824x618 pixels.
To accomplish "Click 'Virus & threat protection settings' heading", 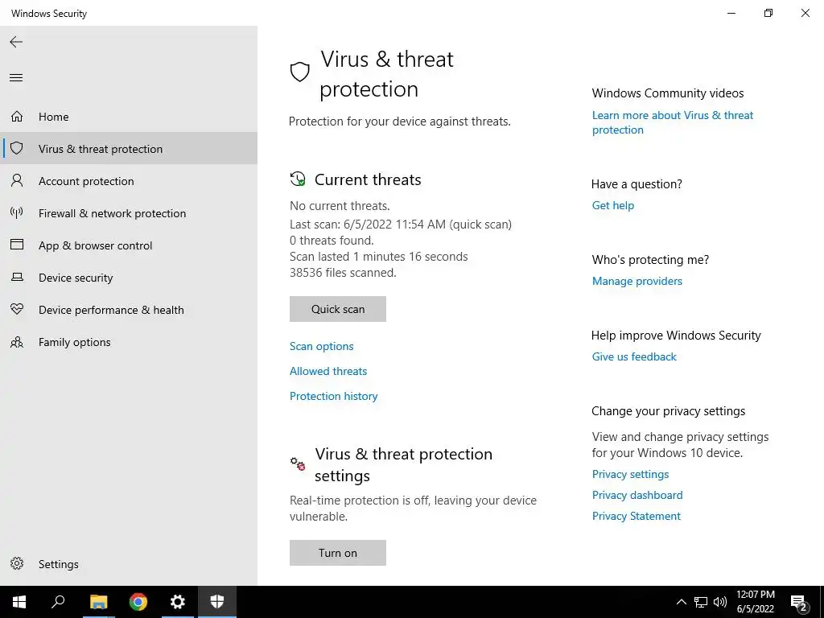I will coord(403,464).
